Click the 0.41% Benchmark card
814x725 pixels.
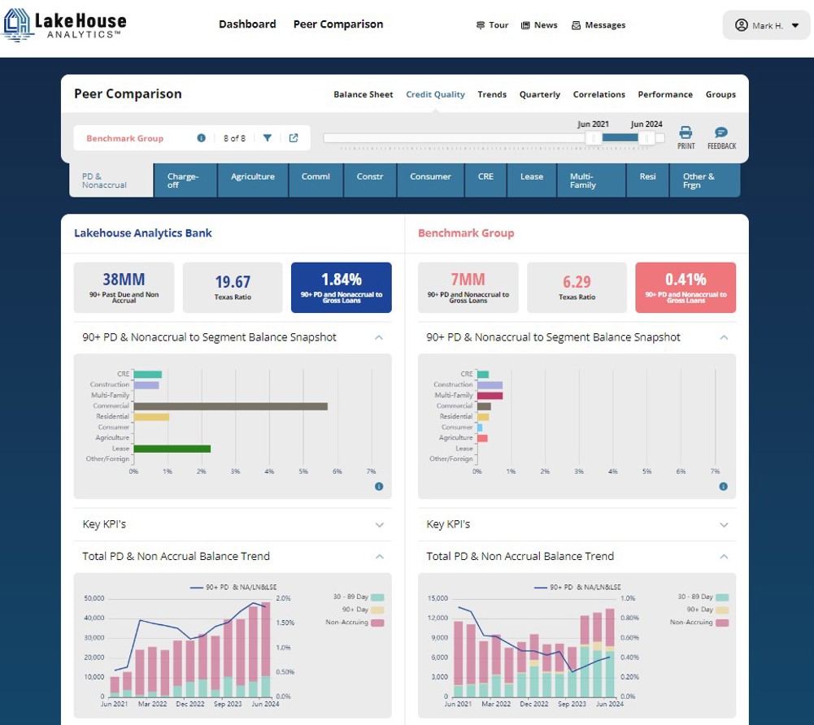click(686, 287)
